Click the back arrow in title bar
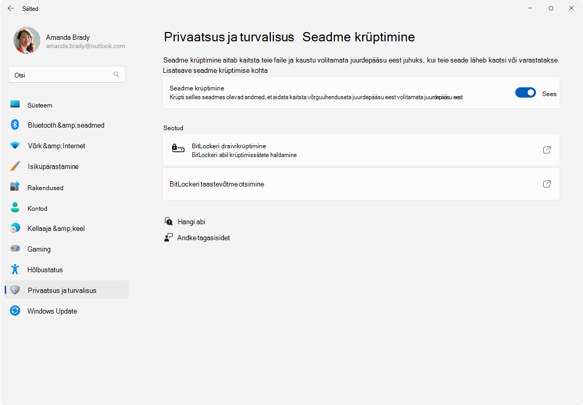The image size is (583, 405). point(11,8)
